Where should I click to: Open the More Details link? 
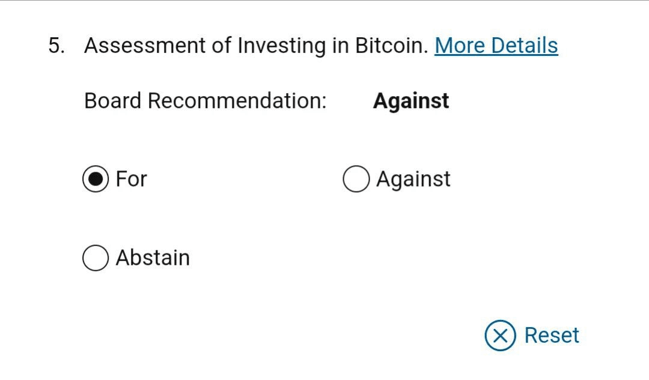pyautogui.click(x=496, y=45)
